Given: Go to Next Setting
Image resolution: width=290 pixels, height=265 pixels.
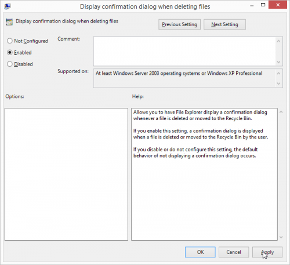Looking at the screenshot, I should (x=224, y=24).
